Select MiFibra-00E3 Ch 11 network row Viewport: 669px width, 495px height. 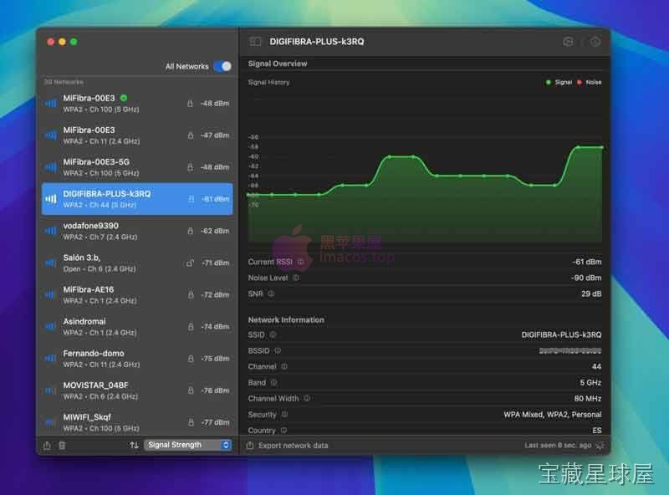click(137, 135)
